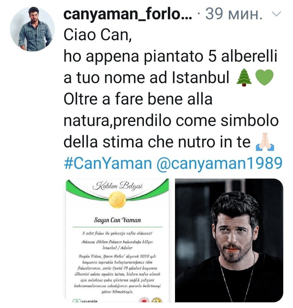This screenshot has height=308, width=293.
Task: Click the 'della stima che nutro in te' line
Action: click(157, 142)
